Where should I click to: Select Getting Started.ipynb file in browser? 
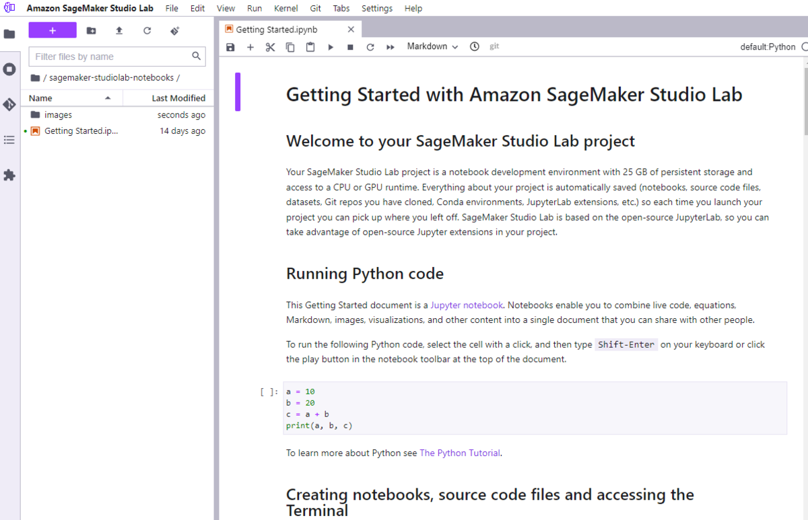coord(117,131)
